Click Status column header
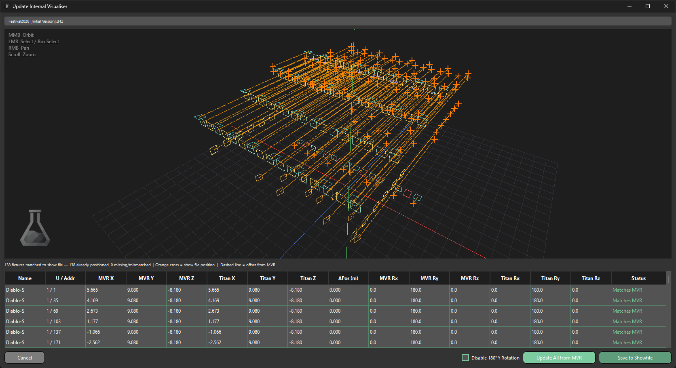 (638, 278)
